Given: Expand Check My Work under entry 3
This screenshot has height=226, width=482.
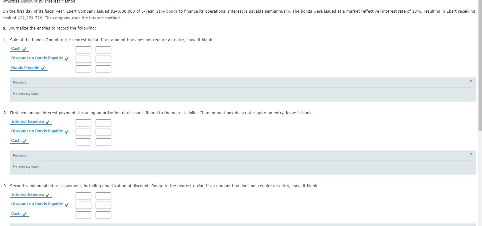Looking at the screenshot, I should point(27,225).
